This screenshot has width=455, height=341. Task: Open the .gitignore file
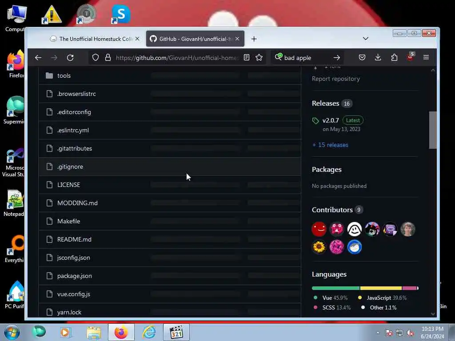pyautogui.click(x=70, y=167)
